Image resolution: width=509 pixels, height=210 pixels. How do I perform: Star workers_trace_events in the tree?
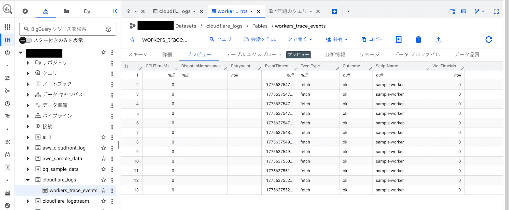pos(104,191)
